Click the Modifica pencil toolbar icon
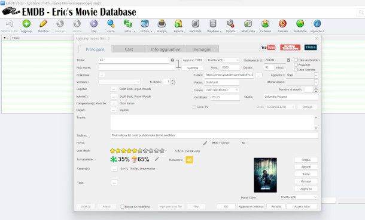The width and height of the screenshot is (365, 220). click(43, 24)
